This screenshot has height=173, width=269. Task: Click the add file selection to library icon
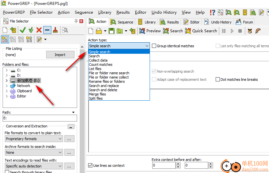click(13, 30)
